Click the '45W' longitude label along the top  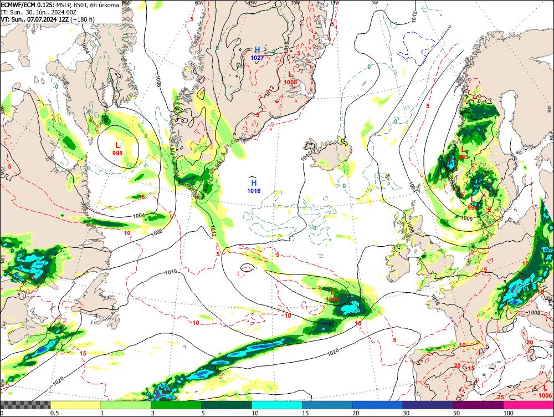click(252, 3)
